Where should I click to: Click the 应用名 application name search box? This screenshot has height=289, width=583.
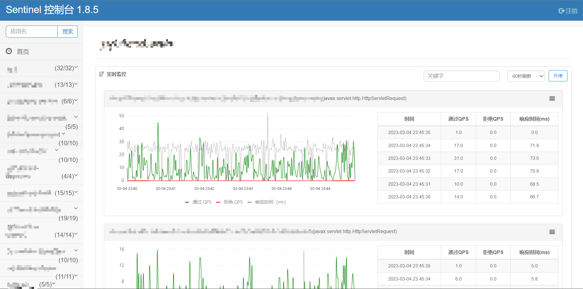[x=32, y=31]
